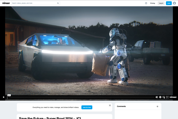Collapse the Comments panel icon
This screenshot has width=178, height=119.
click(157, 106)
